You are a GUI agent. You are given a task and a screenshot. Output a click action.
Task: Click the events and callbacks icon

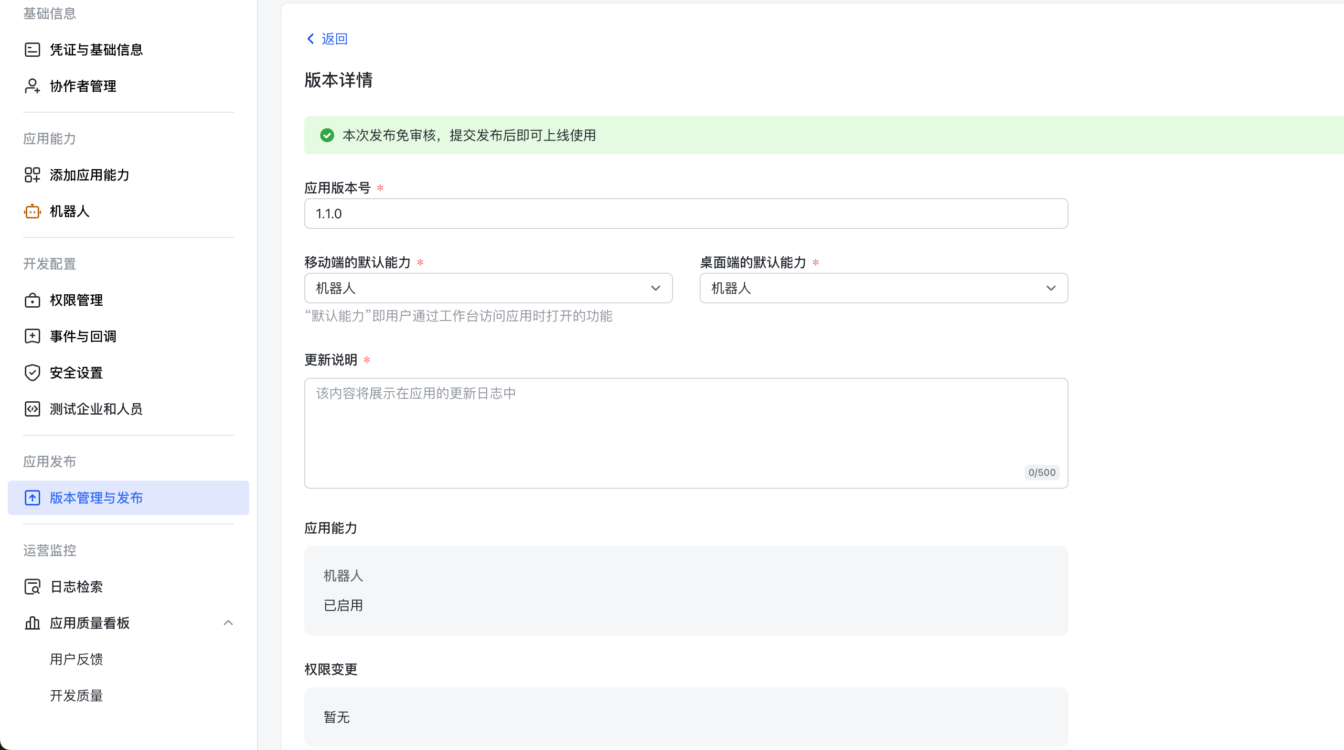click(32, 336)
